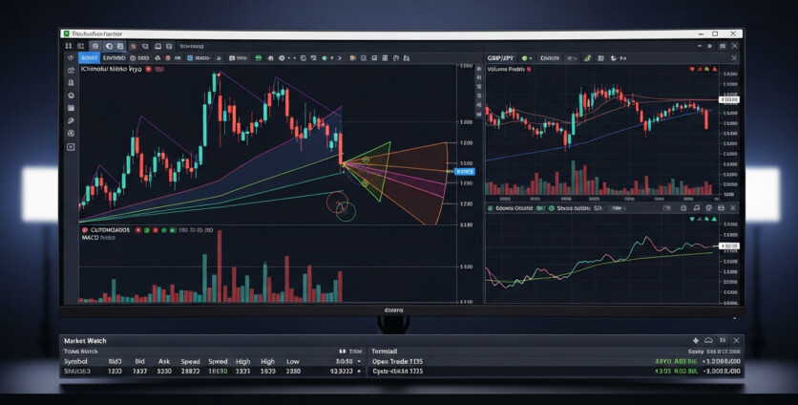The width and height of the screenshot is (798, 405).
Task: Click the Symbol column header in Market Watch
Action: click(75, 361)
